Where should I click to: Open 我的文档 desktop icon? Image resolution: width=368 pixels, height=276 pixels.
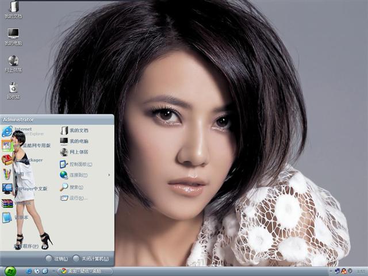click(13, 10)
